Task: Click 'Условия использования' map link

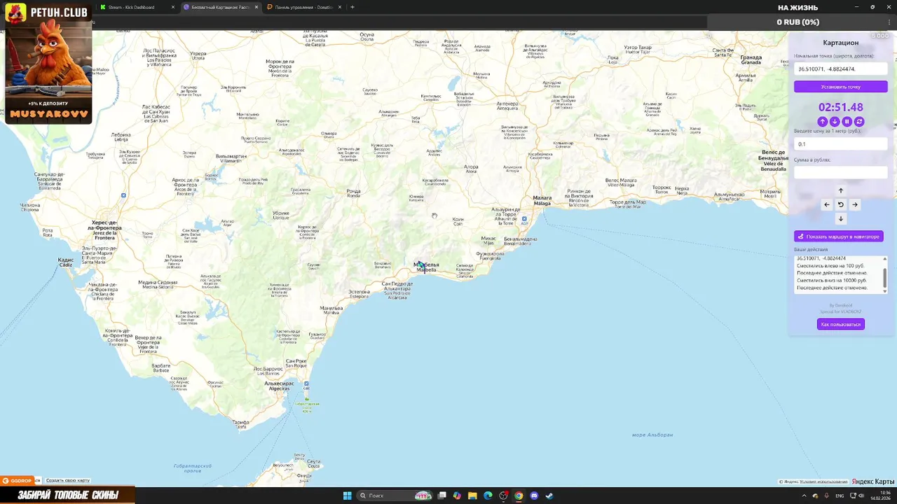Action: pyautogui.click(x=824, y=482)
